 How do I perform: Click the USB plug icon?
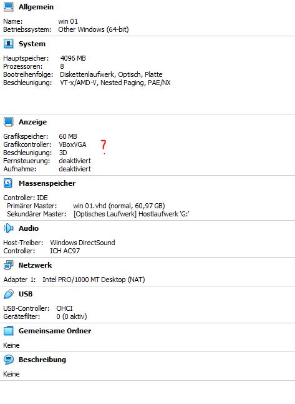point(8,294)
